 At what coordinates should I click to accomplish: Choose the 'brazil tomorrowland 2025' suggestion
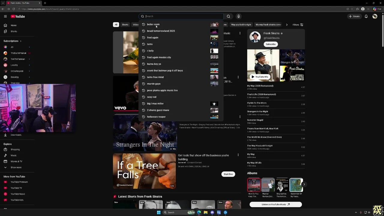181,31
